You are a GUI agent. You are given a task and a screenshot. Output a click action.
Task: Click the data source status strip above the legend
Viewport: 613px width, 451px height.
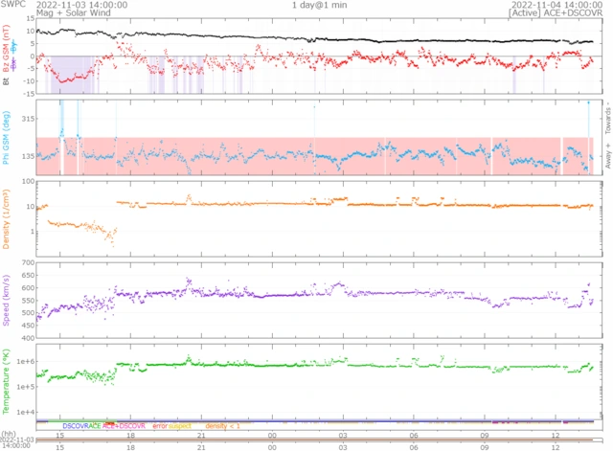315,421
